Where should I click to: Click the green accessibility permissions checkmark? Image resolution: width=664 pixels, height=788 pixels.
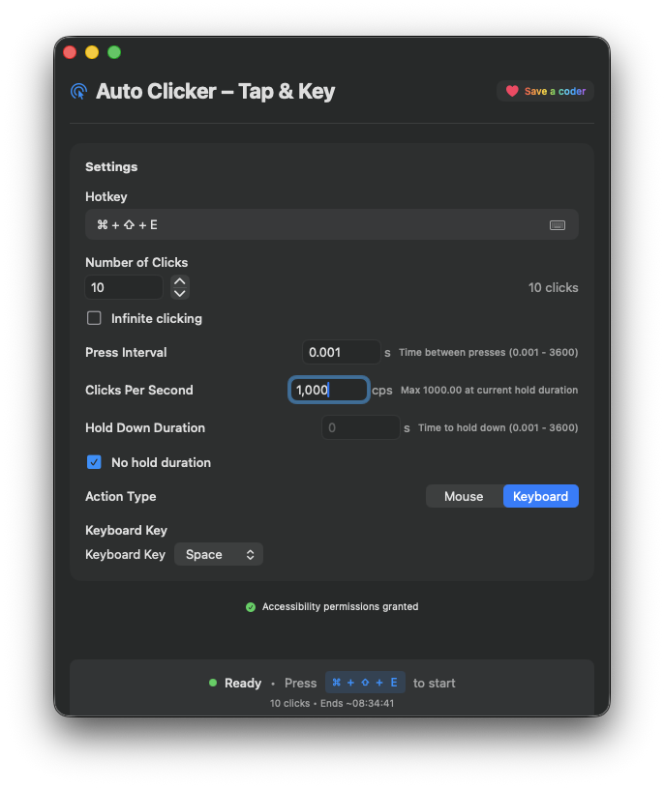[x=251, y=606]
